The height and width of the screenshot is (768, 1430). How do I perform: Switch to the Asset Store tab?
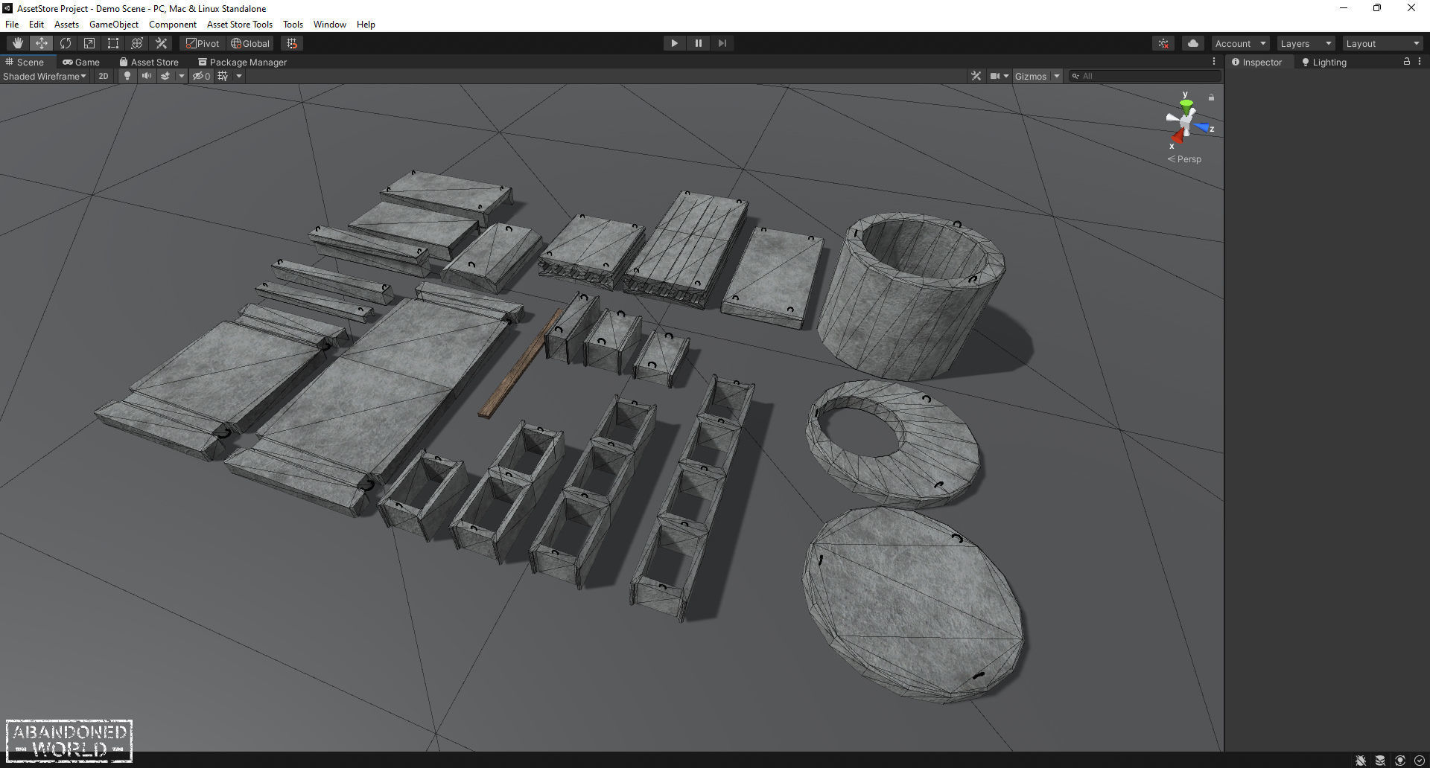149,62
